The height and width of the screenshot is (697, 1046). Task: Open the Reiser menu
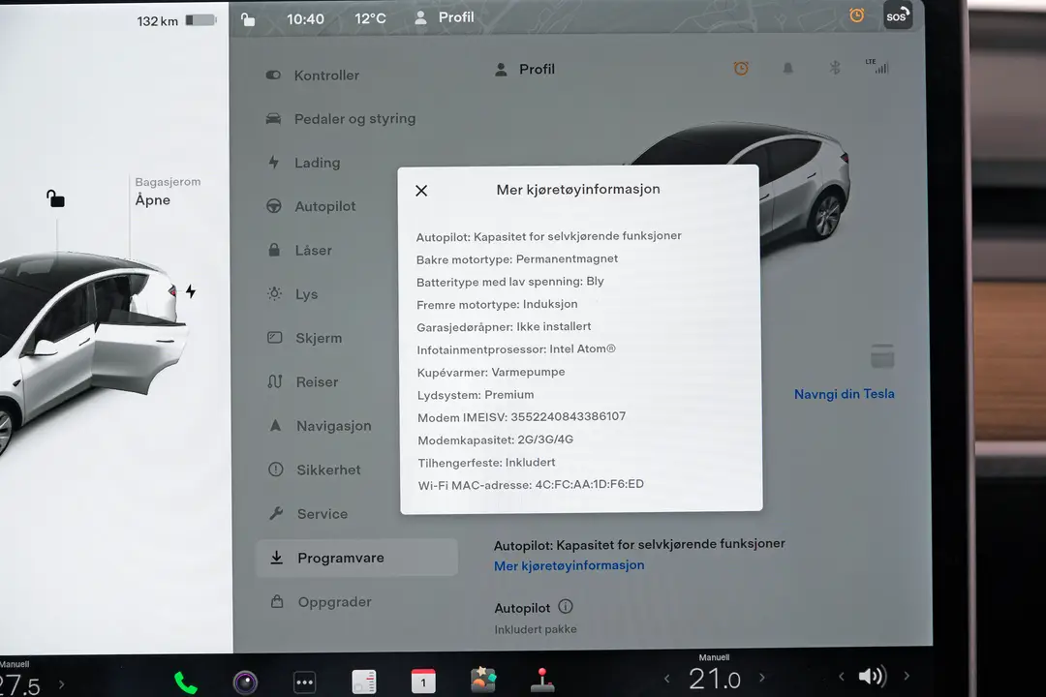303,382
